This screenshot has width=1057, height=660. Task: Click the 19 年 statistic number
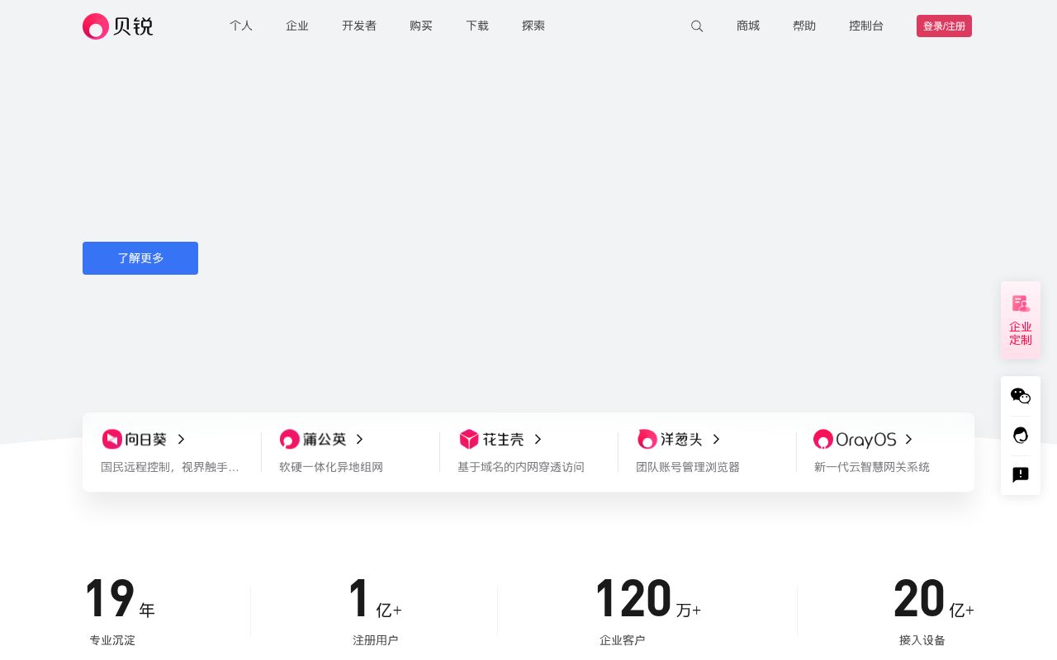[x=120, y=599]
